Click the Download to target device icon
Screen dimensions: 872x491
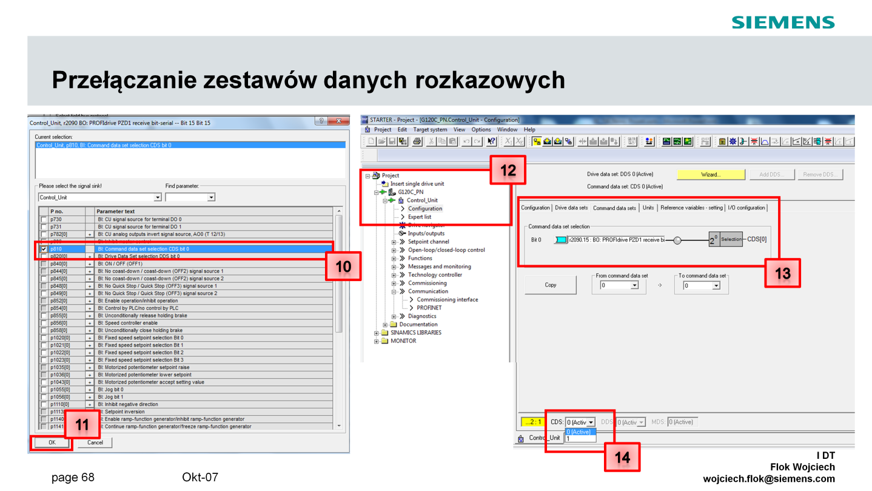(x=548, y=141)
